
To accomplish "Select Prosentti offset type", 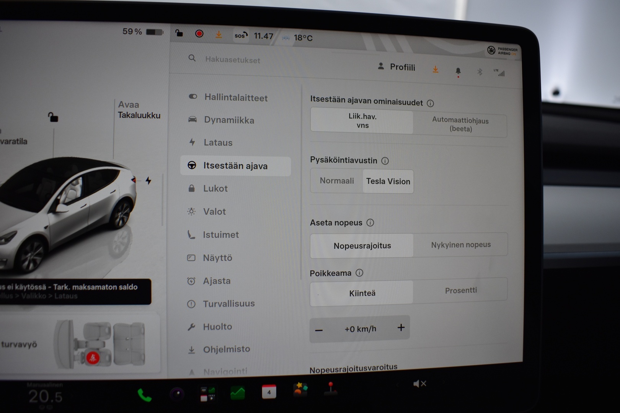I will [461, 290].
